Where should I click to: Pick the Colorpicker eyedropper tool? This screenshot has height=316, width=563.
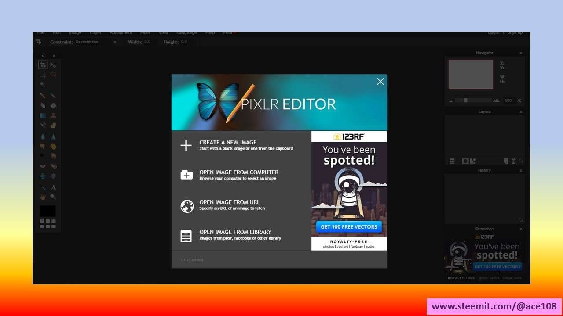pos(43,187)
